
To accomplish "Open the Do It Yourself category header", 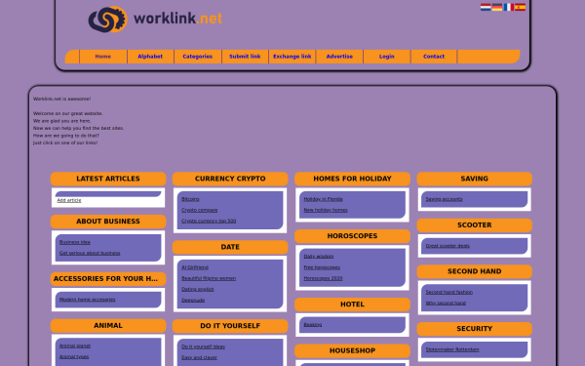I will coord(230,326).
